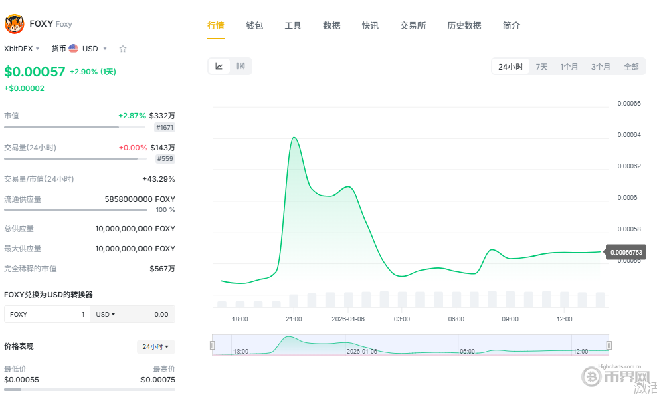Switch to the 钱包 tab

click(x=254, y=25)
